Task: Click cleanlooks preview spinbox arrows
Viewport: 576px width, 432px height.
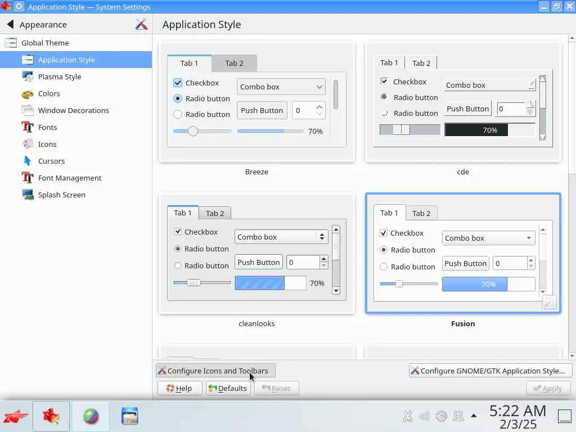Action: coord(323,262)
